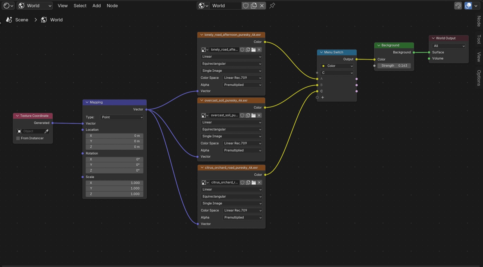Click the Object field in Texture Coordinate

[30, 131]
